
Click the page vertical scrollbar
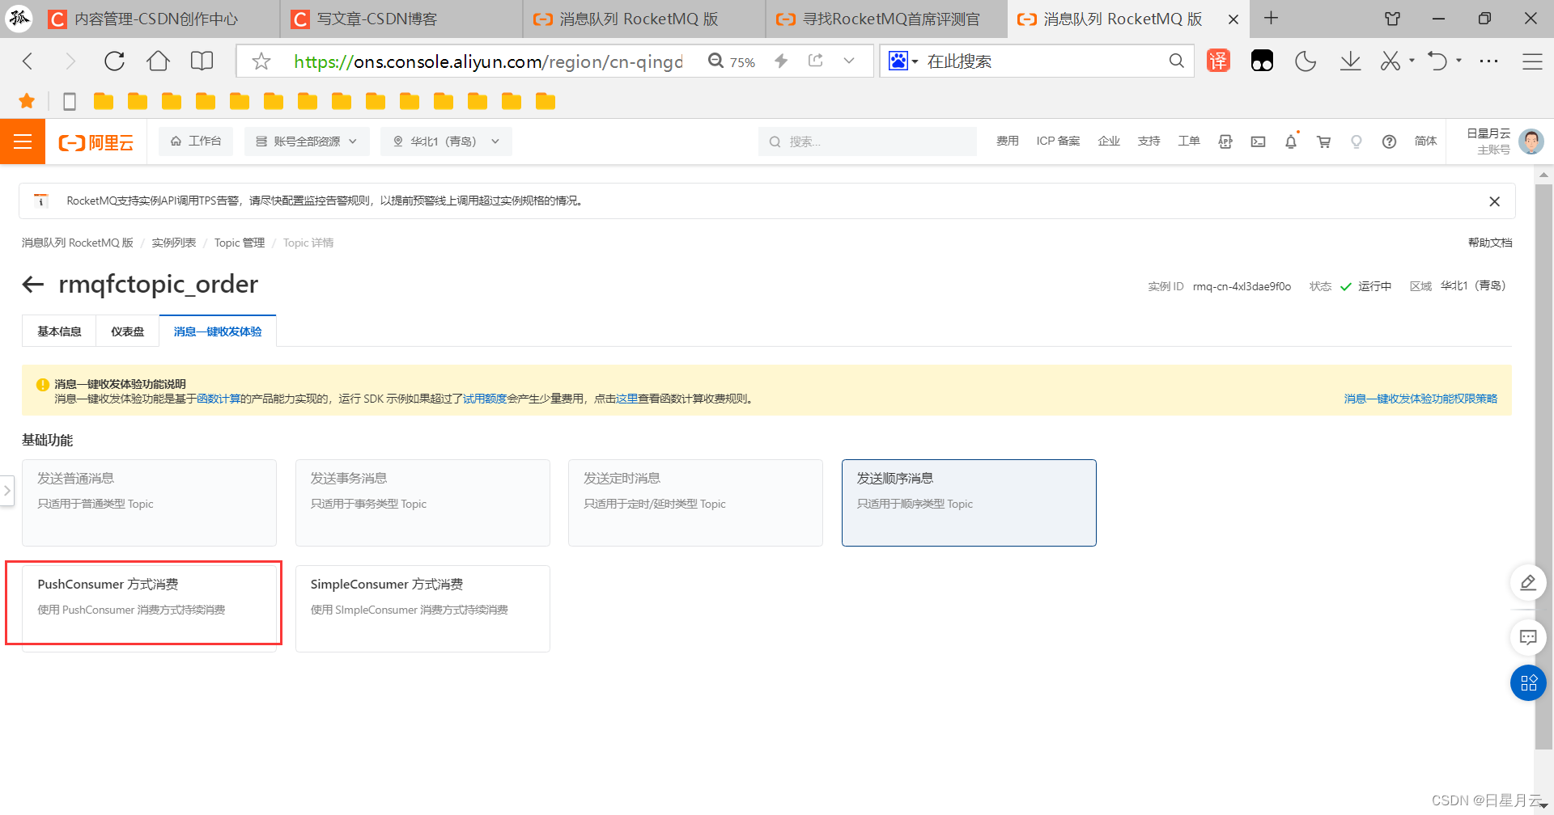point(1543,467)
